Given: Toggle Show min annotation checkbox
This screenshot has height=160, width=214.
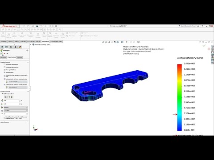Looking at the screenshot, I should click(x=4, y=64).
